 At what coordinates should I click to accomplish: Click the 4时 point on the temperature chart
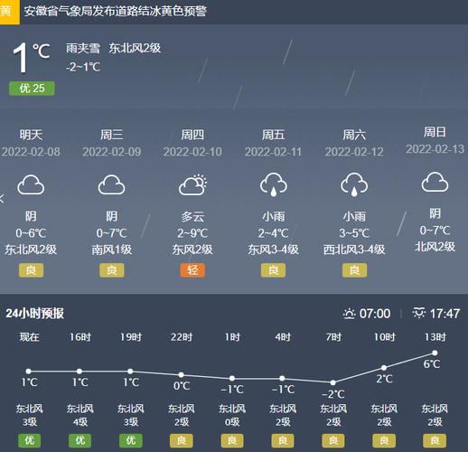click(282, 378)
